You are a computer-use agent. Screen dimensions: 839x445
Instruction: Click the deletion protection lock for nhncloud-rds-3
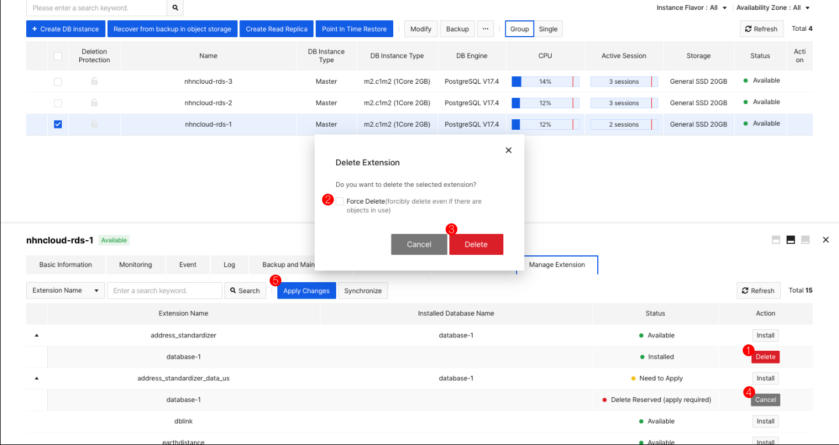[x=94, y=81]
